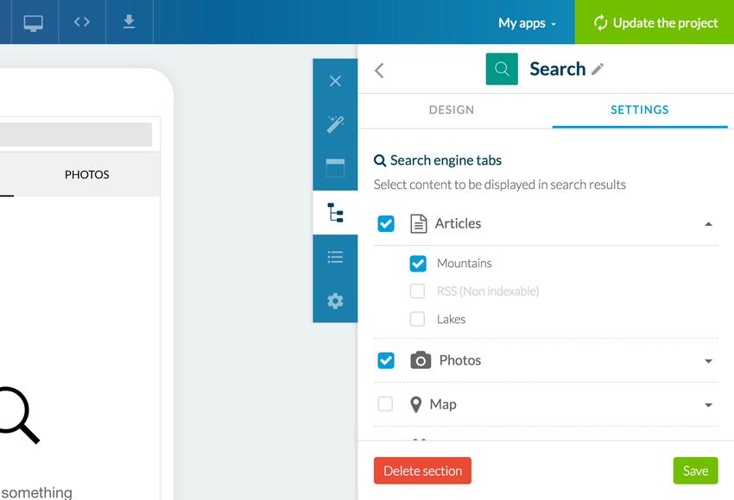The width and height of the screenshot is (734, 500).
Task: Click the download arrow icon
Action: [x=130, y=22]
